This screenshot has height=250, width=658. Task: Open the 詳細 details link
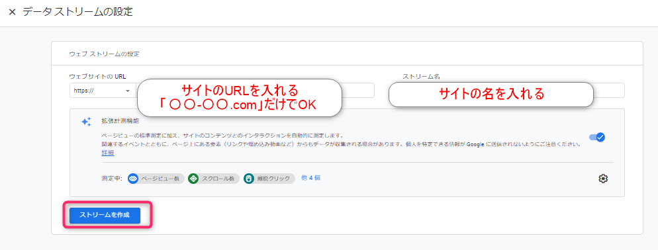pos(107,153)
